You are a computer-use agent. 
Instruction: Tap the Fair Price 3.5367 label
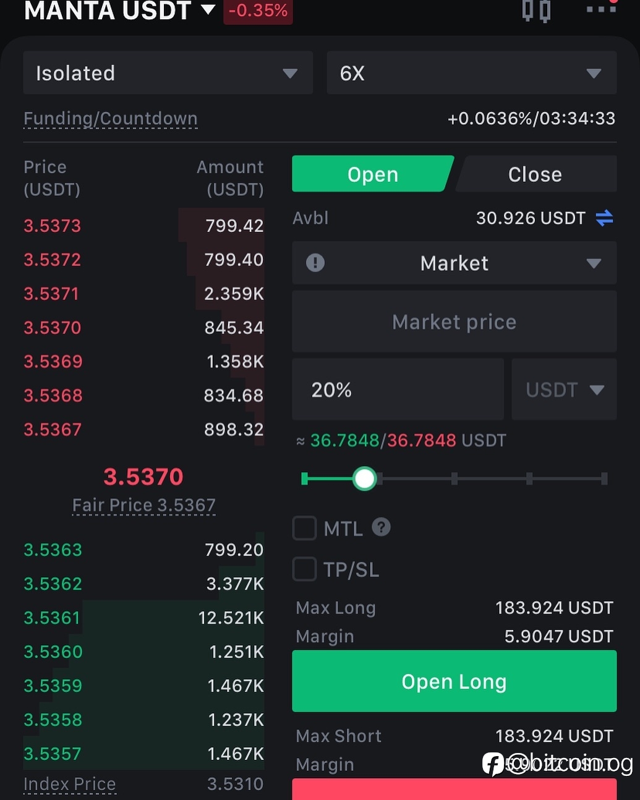pyautogui.click(x=144, y=505)
